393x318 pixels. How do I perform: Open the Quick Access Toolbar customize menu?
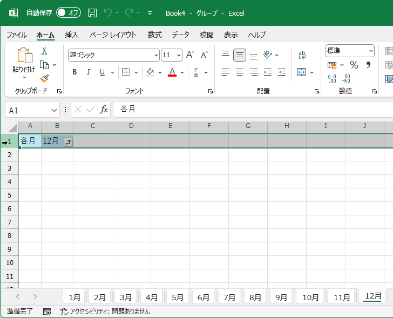(x=150, y=13)
